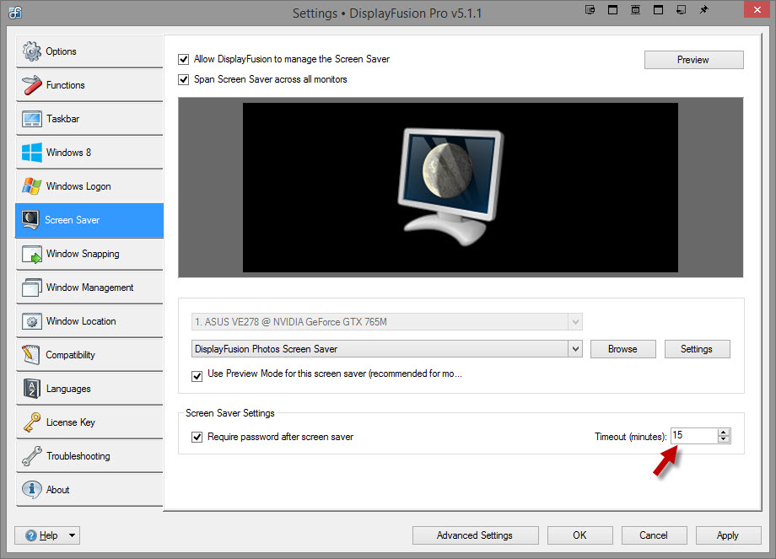Toggle Span Screen Saver across all monitors
This screenshot has width=776, height=559.
point(184,79)
